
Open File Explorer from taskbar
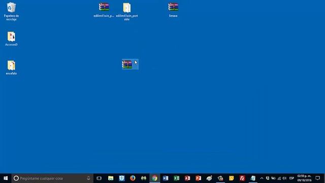point(111,178)
